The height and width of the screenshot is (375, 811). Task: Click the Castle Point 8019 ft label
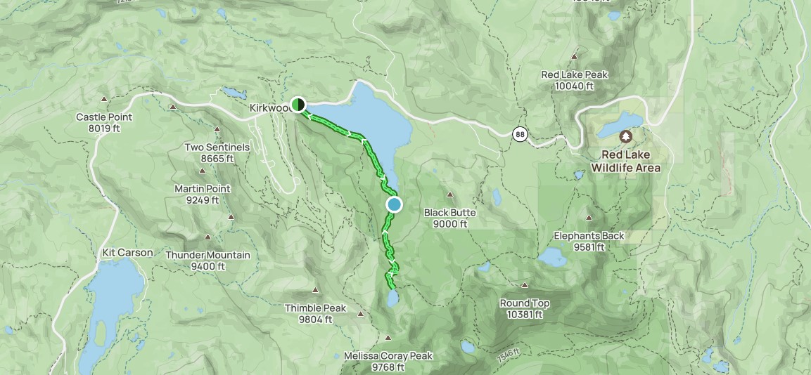tap(104, 122)
